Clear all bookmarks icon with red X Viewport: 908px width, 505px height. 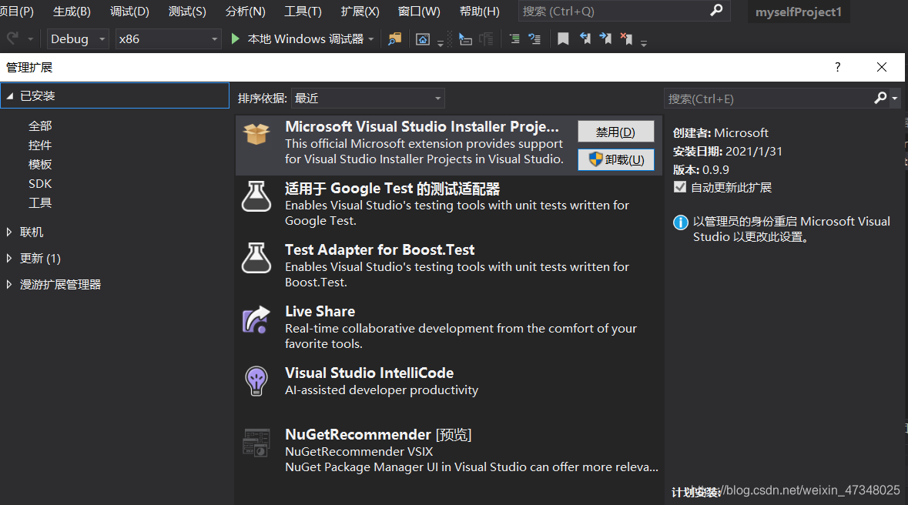(x=627, y=38)
